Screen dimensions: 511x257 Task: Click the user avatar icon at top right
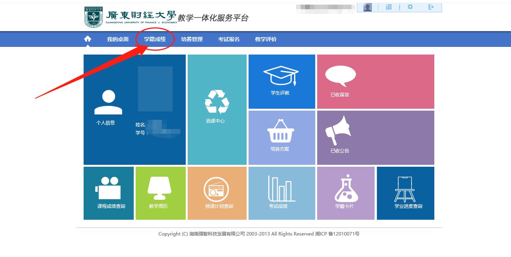[368, 7]
